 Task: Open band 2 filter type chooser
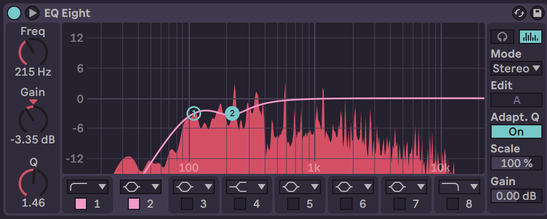141,187
